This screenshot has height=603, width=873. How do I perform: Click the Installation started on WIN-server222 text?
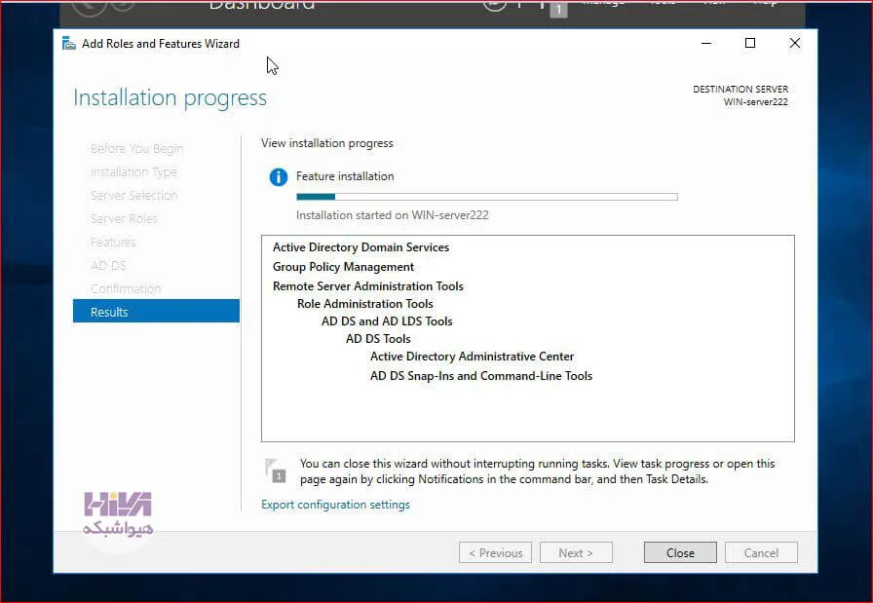point(392,215)
